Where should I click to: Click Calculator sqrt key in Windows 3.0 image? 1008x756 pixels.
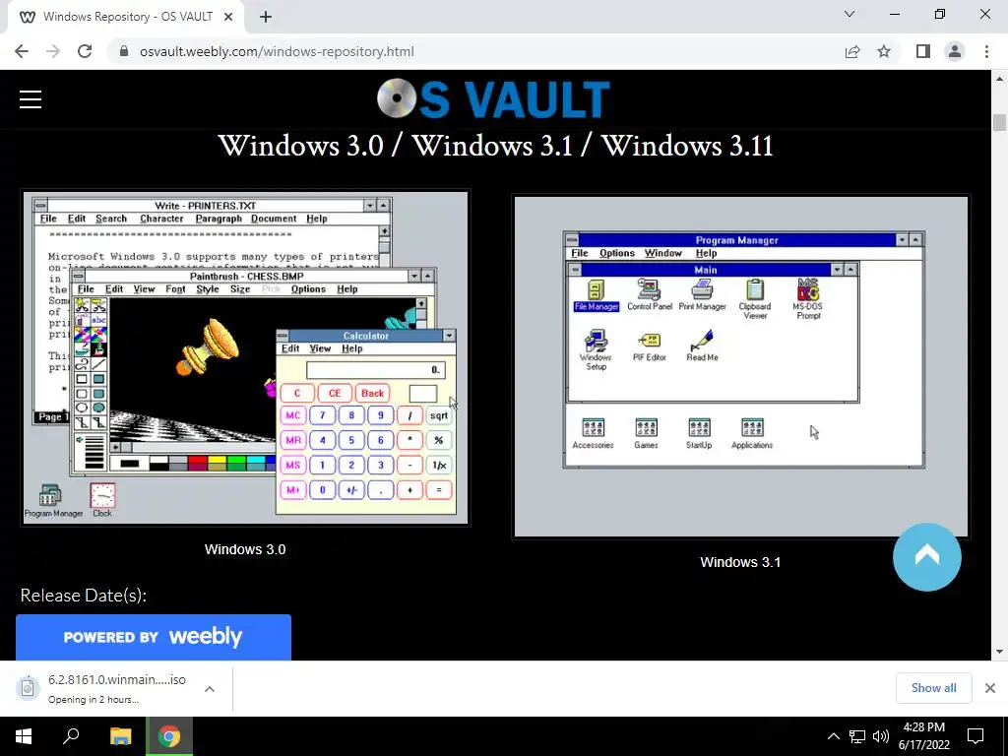(439, 415)
